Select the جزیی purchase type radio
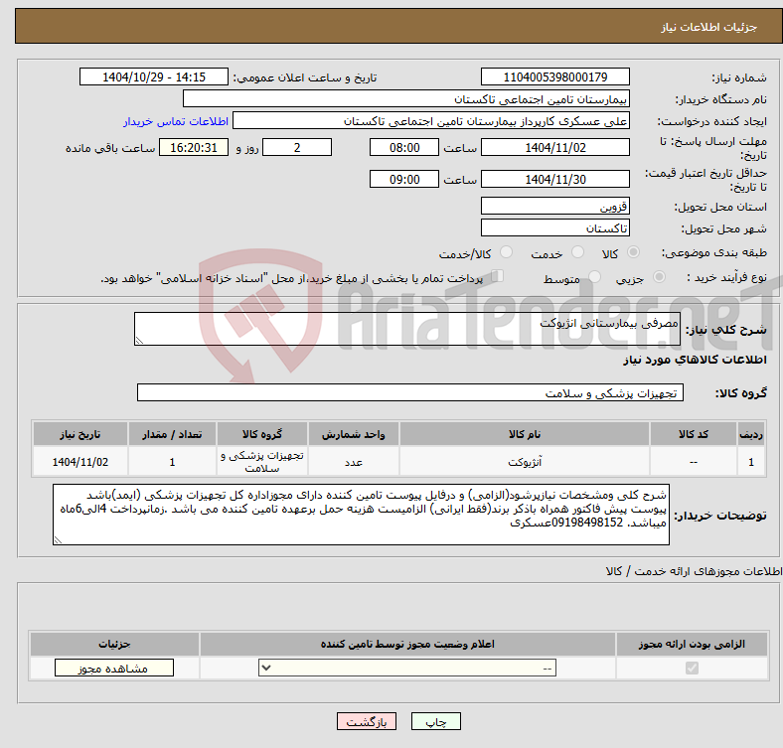This screenshot has width=783, height=748. [659, 277]
